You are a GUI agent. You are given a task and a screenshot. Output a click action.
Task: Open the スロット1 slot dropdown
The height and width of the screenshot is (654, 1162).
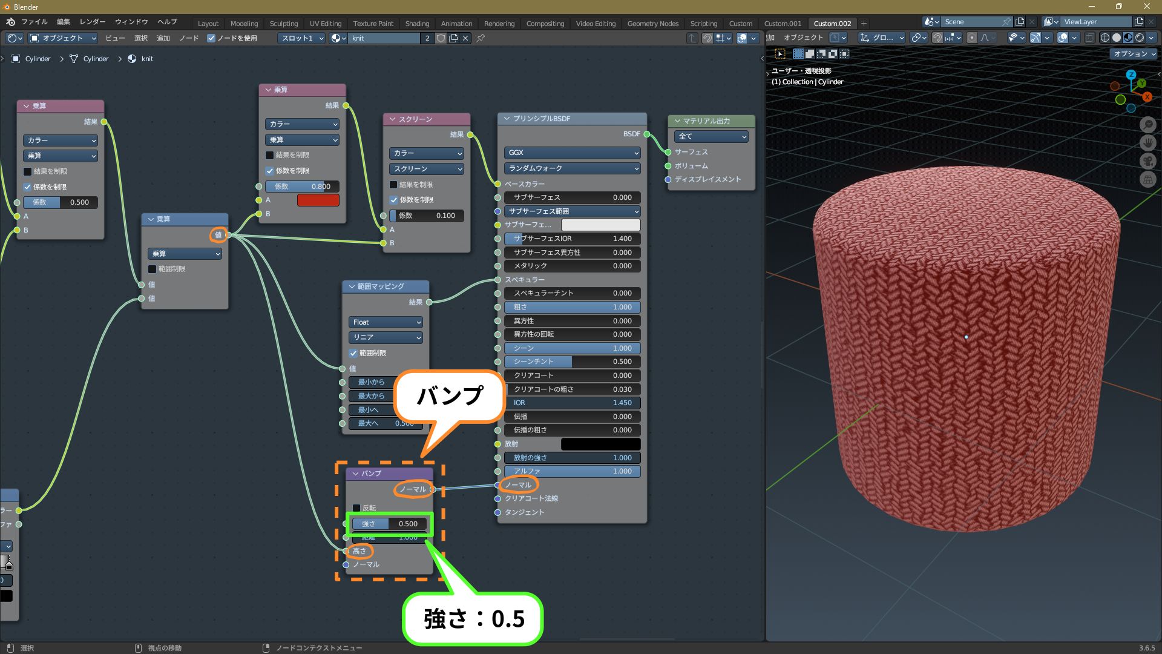click(x=303, y=38)
